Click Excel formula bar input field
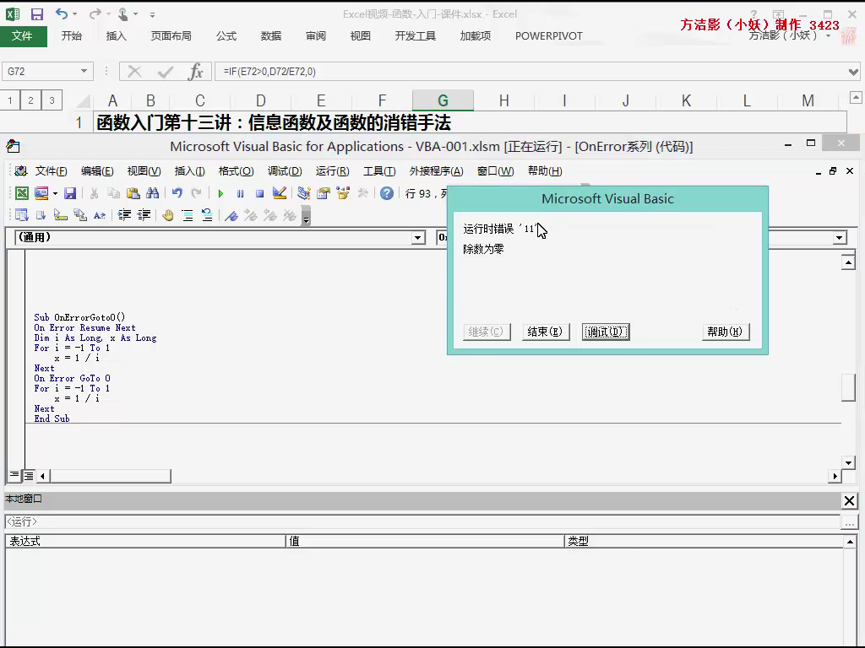 (530, 72)
